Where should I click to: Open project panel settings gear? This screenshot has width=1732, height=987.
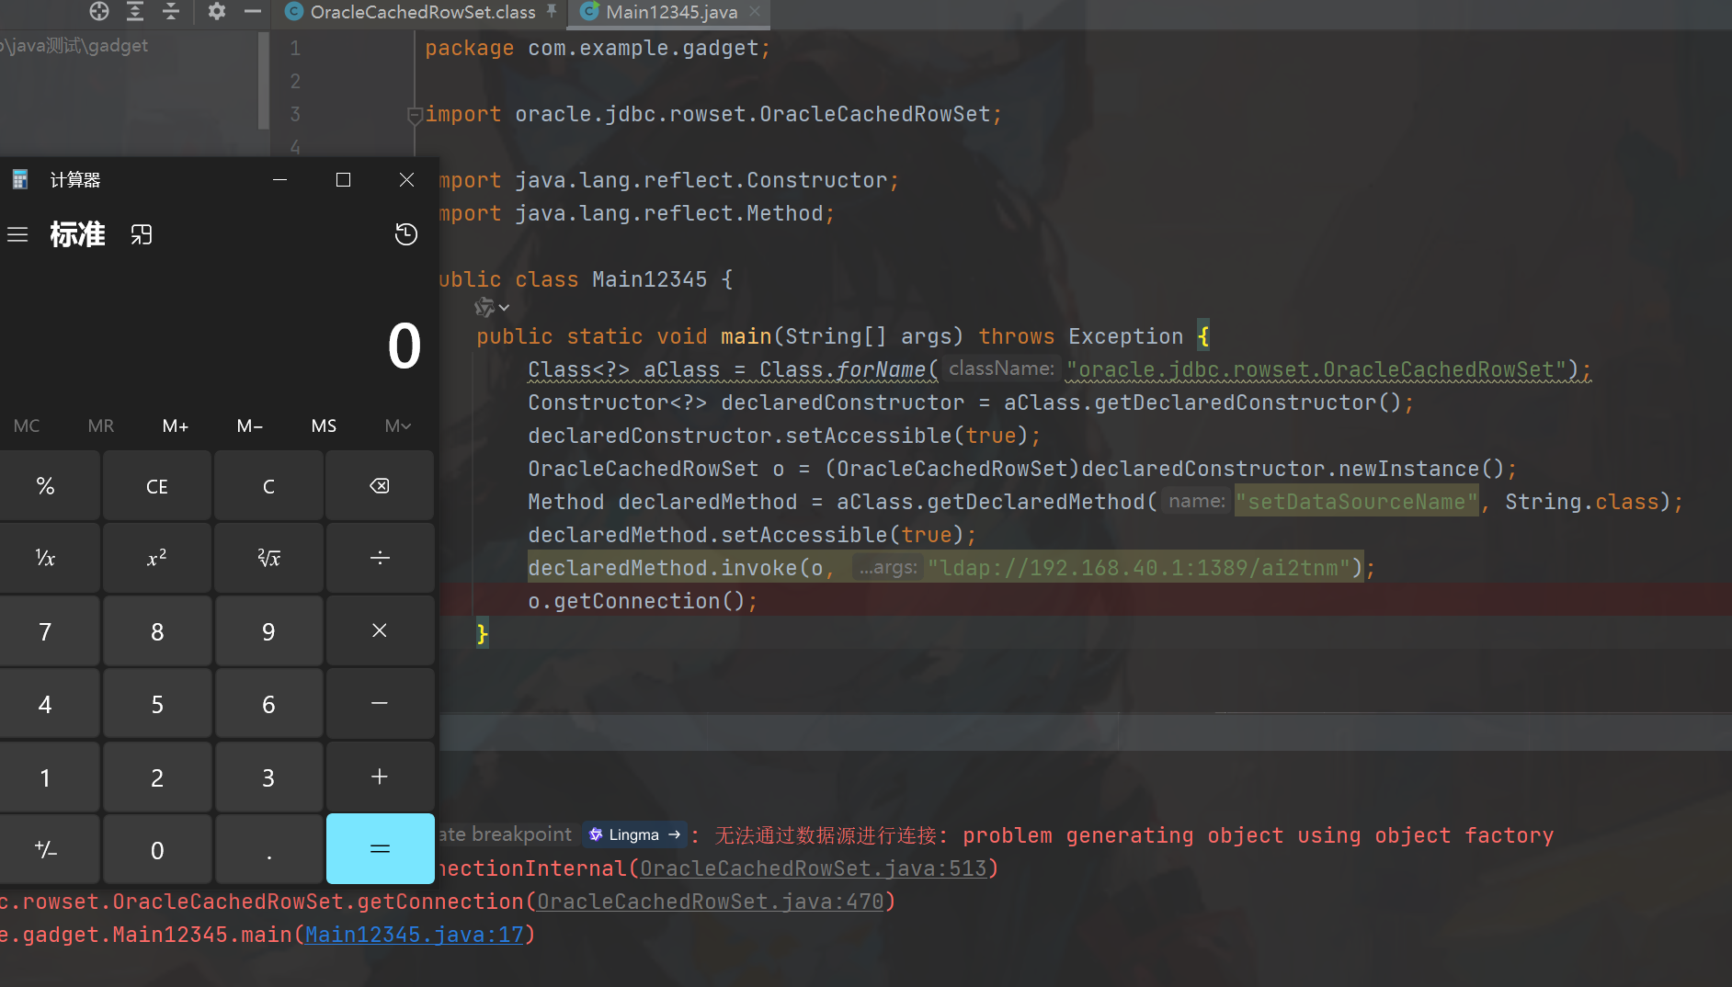pyautogui.click(x=217, y=11)
